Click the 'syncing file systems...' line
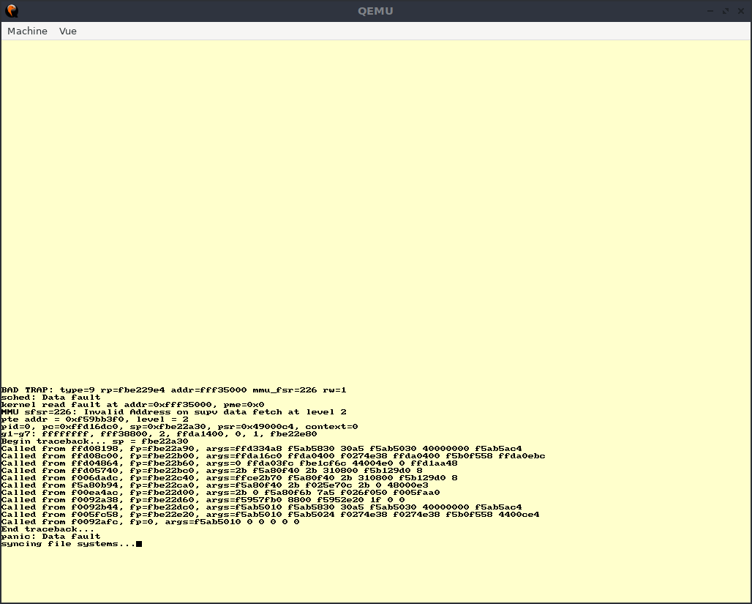Image resolution: width=752 pixels, height=604 pixels. [69, 544]
